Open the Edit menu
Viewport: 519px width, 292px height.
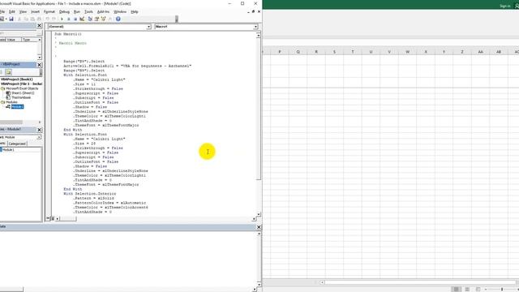[12, 11]
